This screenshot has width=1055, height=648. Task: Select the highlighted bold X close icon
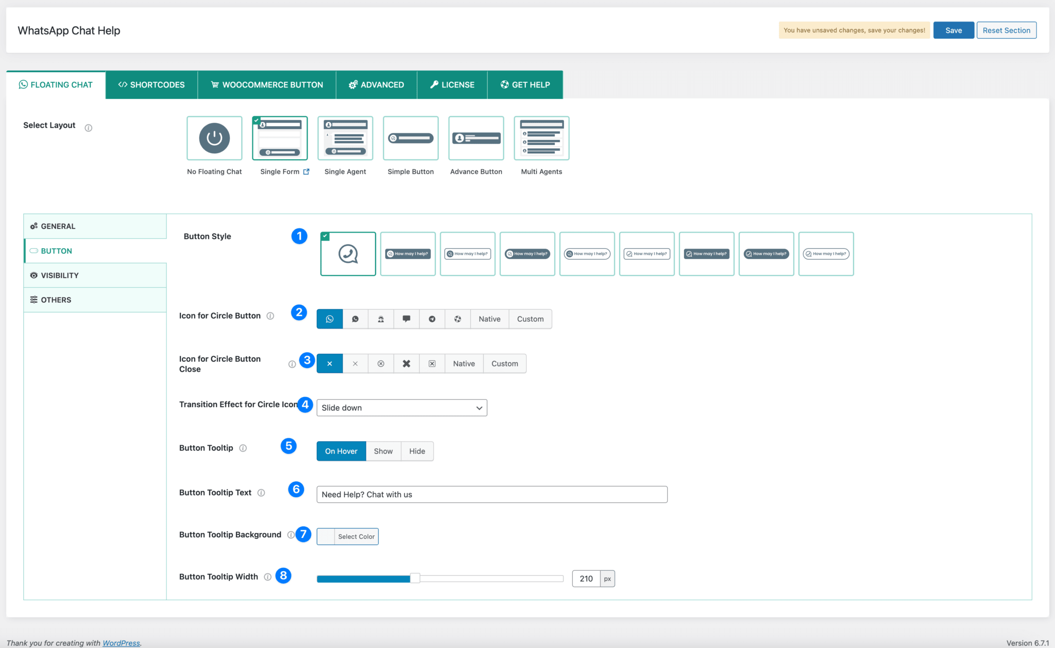(x=330, y=364)
